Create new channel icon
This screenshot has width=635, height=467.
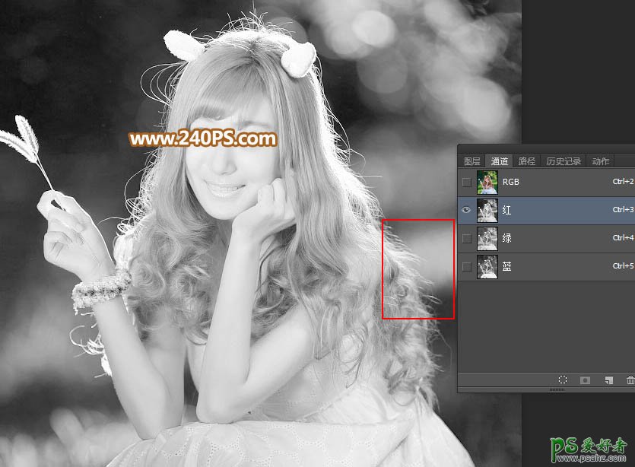[608, 380]
